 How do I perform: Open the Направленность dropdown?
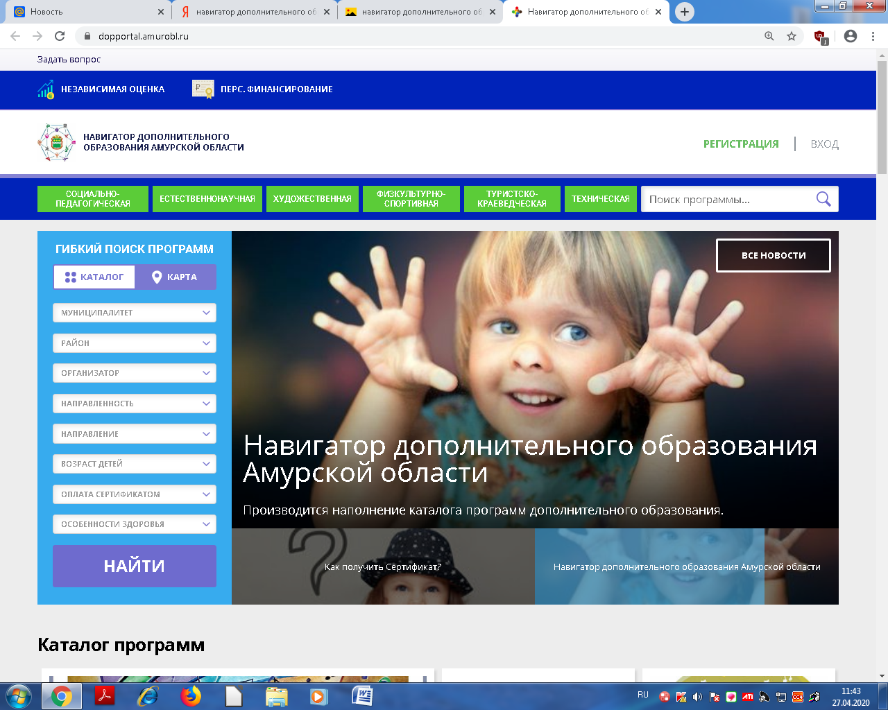tap(135, 404)
